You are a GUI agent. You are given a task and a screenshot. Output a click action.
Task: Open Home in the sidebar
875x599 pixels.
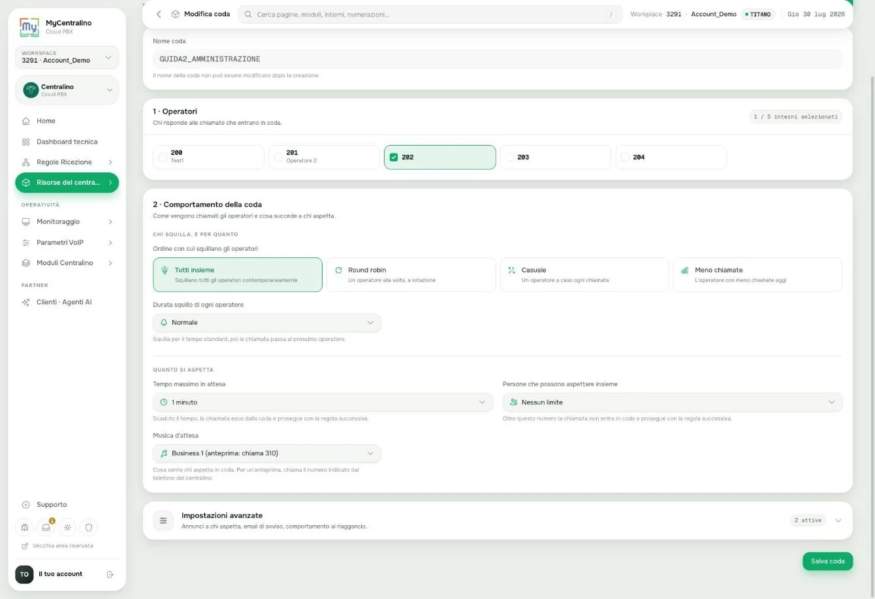click(67, 121)
